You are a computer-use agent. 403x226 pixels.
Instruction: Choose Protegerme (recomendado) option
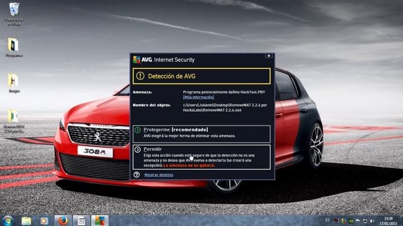(201, 134)
